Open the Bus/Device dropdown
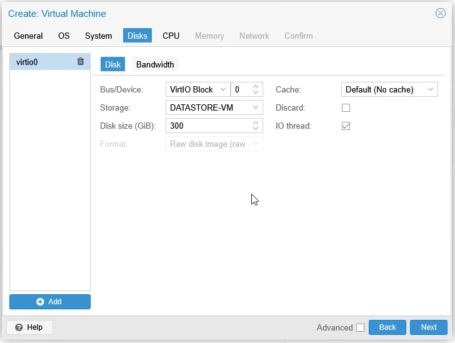This screenshot has height=343, width=455. point(197,89)
